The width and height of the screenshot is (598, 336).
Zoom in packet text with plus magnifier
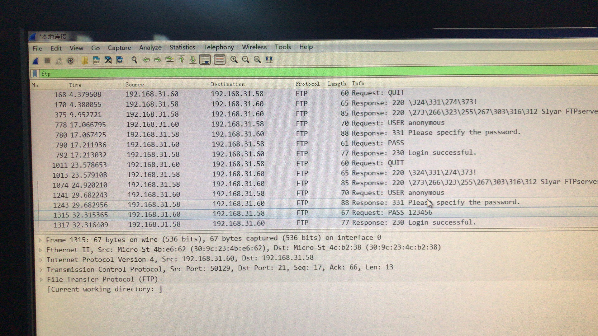[234, 60]
